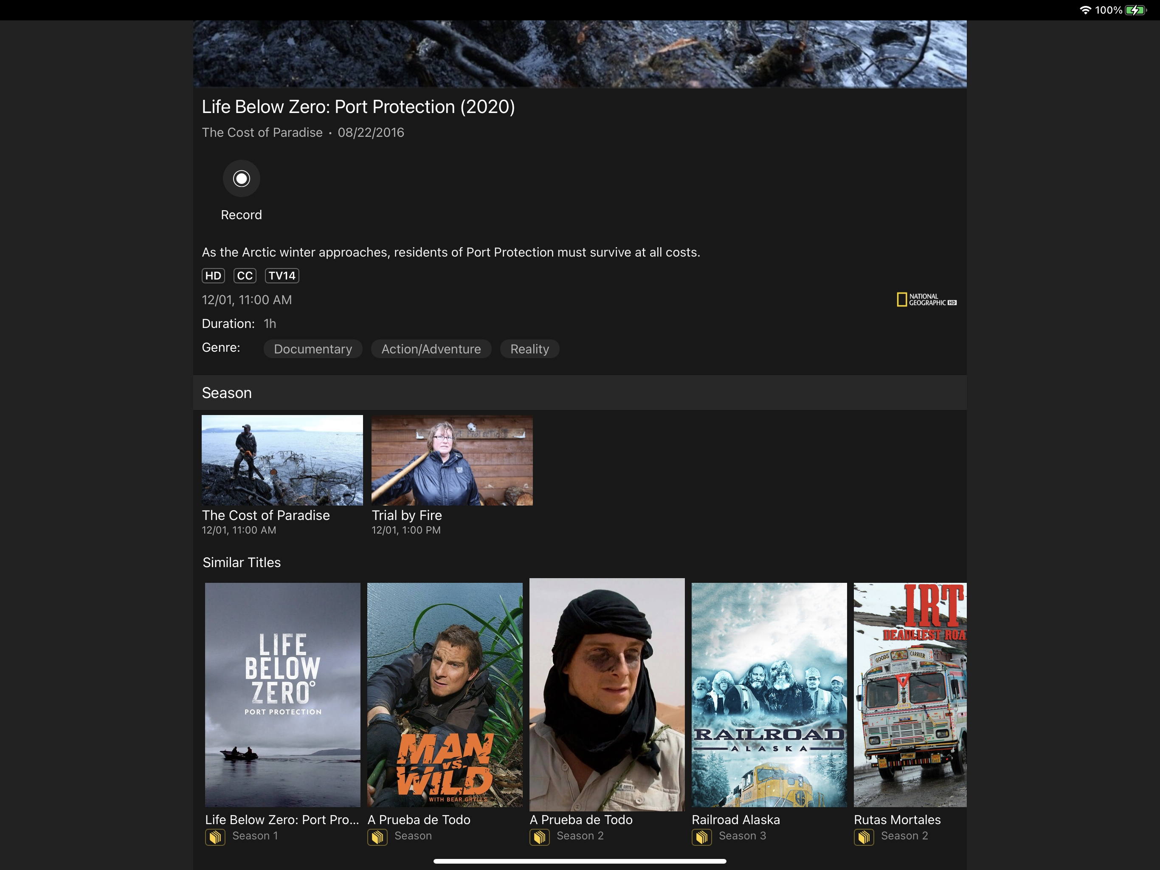Screen dimensions: 1160x870
Task: Click 'Life Below Zero: Port Pro...' title text
Action: [282, 819]
